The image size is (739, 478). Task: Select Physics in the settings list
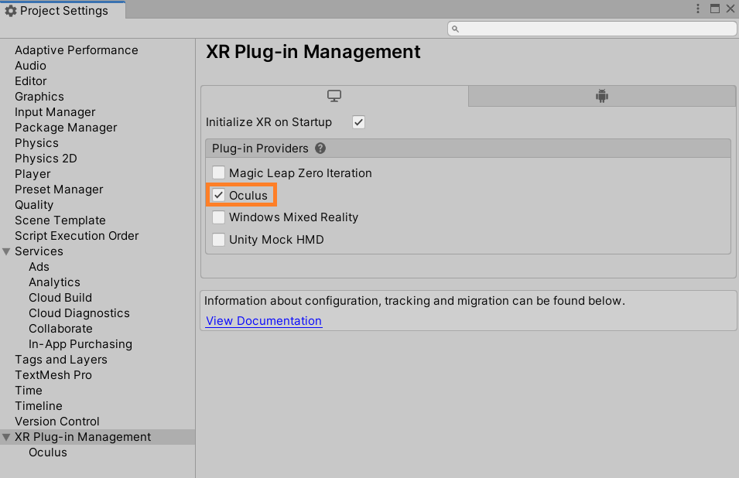tap(37, 142)
